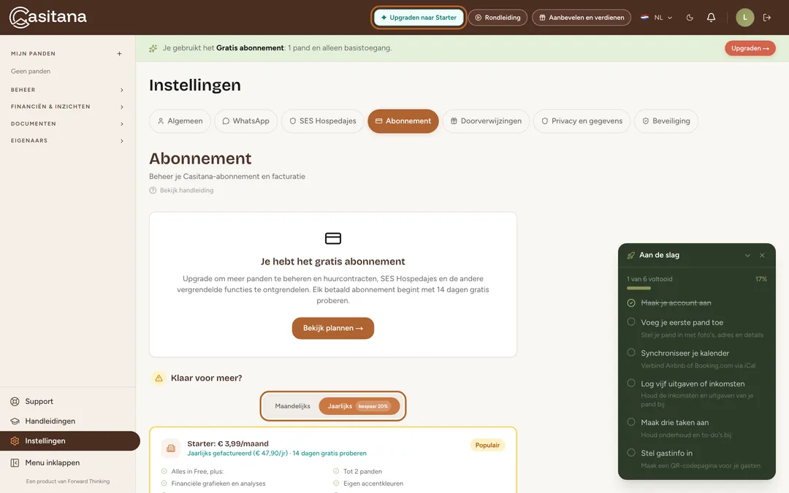Click warning icon beside Klaar voor meer
Viewport: 789px width, 493px height.
(159, 378)
